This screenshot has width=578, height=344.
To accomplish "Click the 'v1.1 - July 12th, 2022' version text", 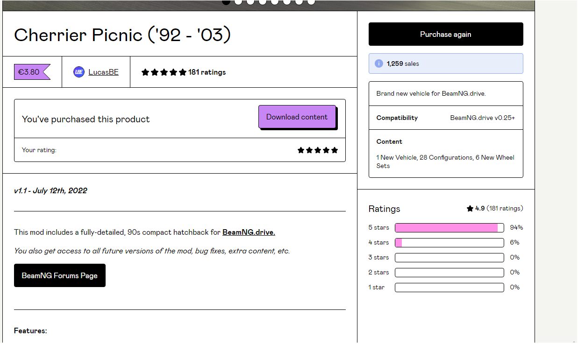I will [x=50, y=190].
